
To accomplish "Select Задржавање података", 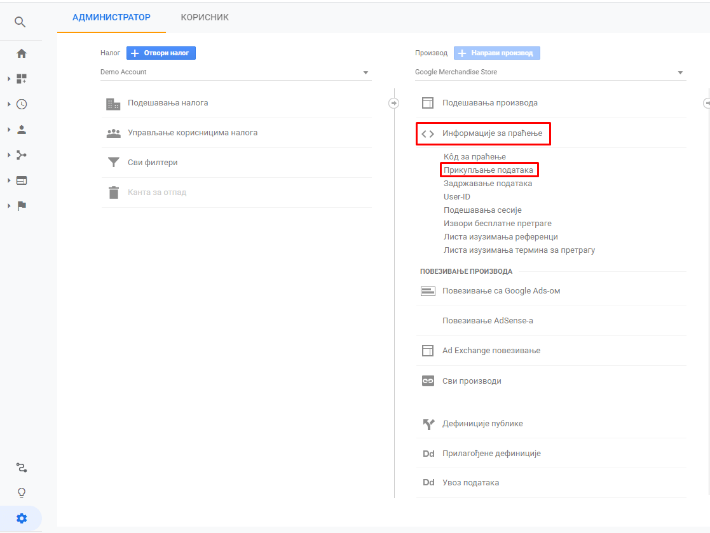I will pyautogui.click(x=488, y=183).
